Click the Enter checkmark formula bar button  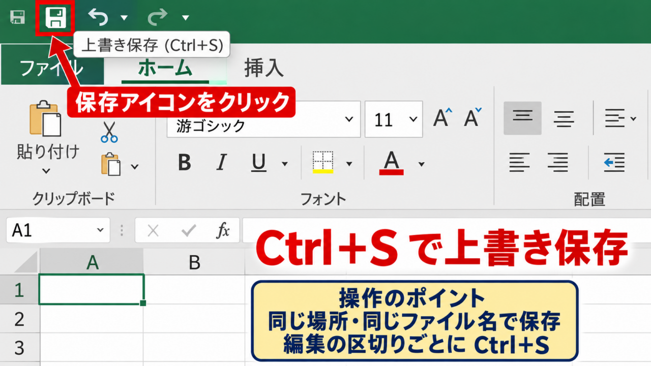189,231
